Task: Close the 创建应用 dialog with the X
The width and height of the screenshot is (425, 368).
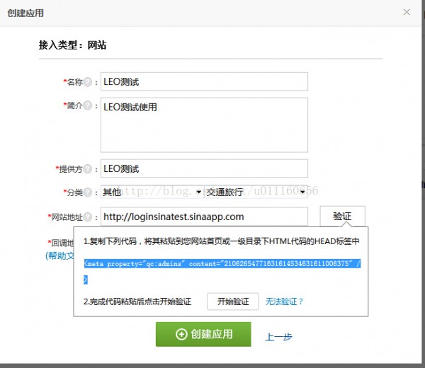Action: tap(407, 12)
